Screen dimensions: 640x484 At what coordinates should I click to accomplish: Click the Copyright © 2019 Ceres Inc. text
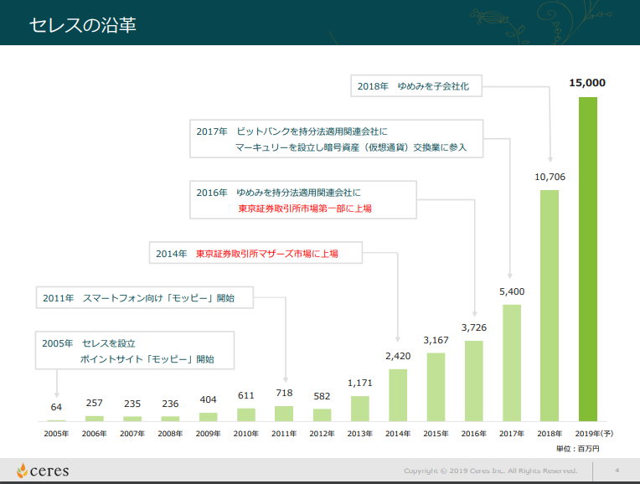491,471
